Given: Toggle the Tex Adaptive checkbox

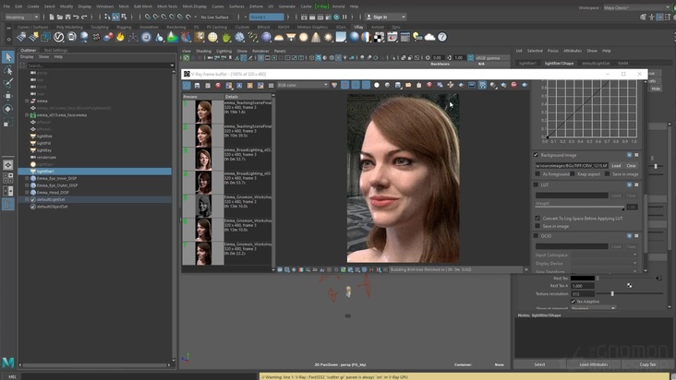Looking at the screenshot, I should 573,302.
